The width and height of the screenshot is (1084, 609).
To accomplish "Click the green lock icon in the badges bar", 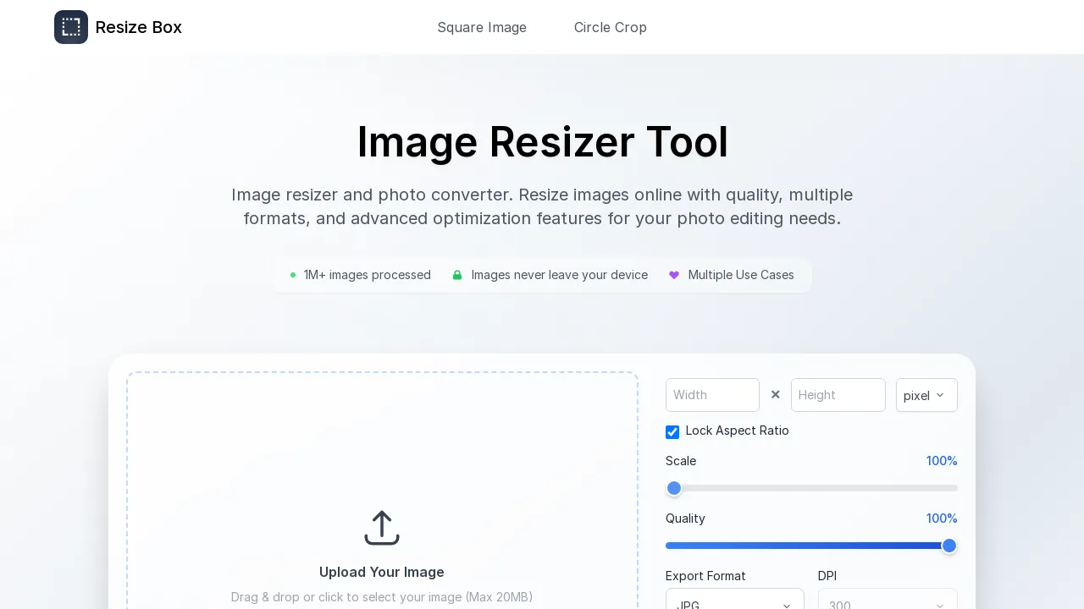I will point(457,275).
